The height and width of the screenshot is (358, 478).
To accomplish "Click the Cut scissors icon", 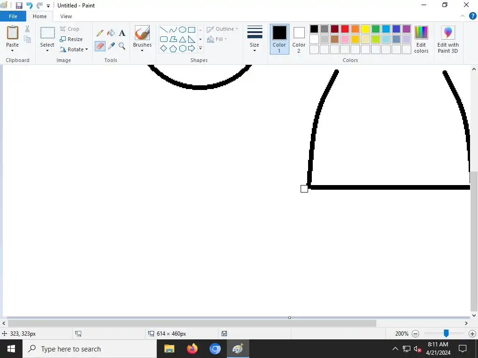I will [28, 29].
